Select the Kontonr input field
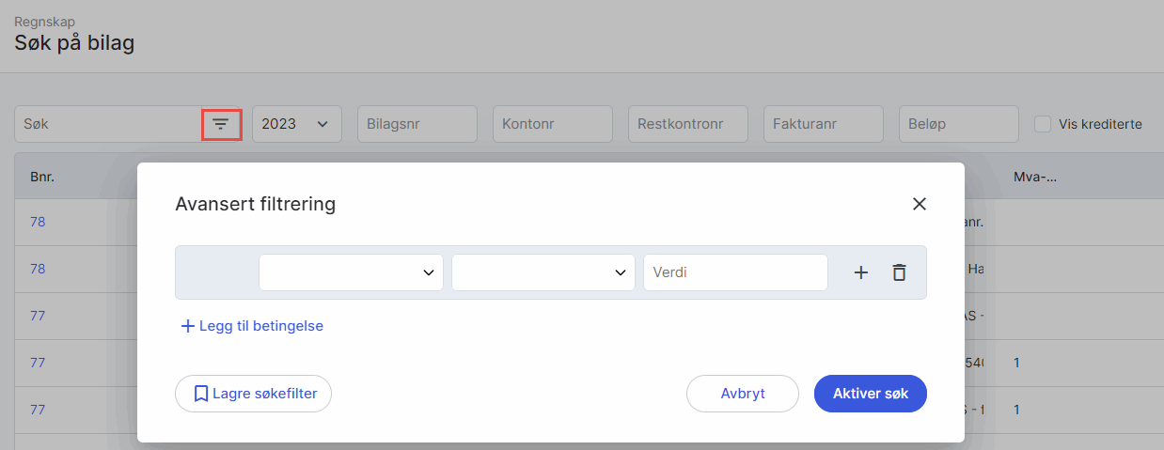Image resolution: width=1164 pixels, height=450 pixels. [552, 124]
